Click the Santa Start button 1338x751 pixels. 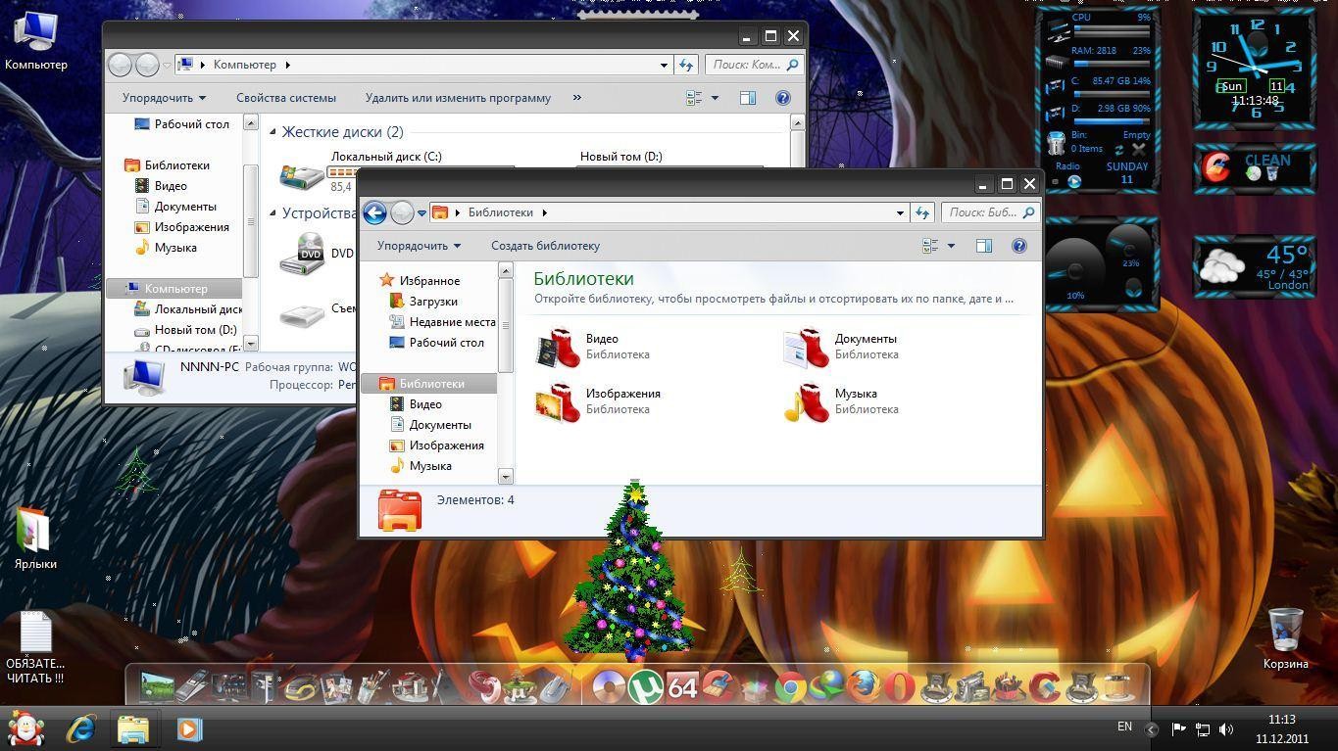pyautogui.click(x=25, y=729)
